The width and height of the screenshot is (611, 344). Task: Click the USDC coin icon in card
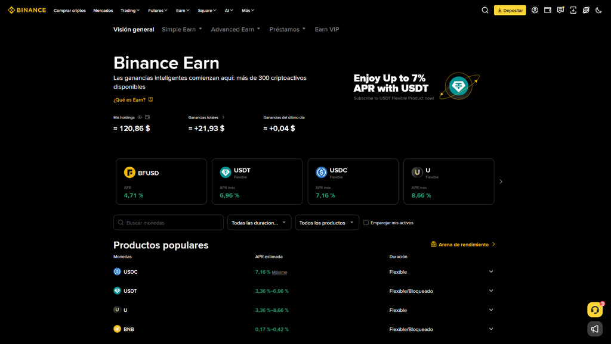click(x=322, y=172)
